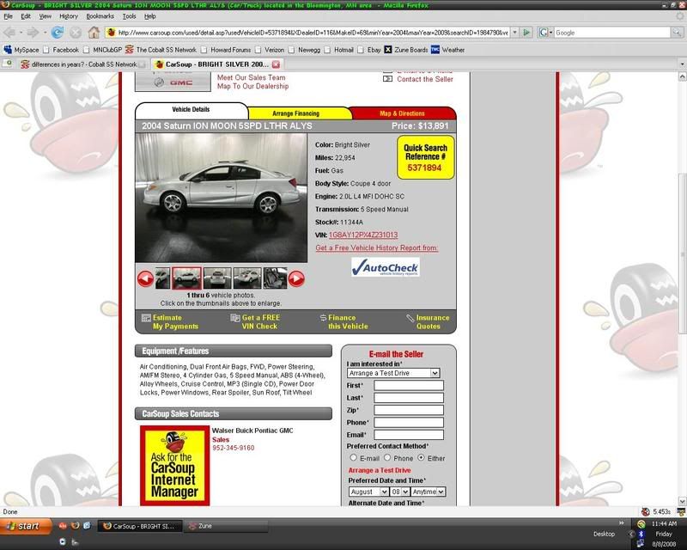
Task: Click the Estimate My Payments calculator icon
Action: tap(143, 318)
